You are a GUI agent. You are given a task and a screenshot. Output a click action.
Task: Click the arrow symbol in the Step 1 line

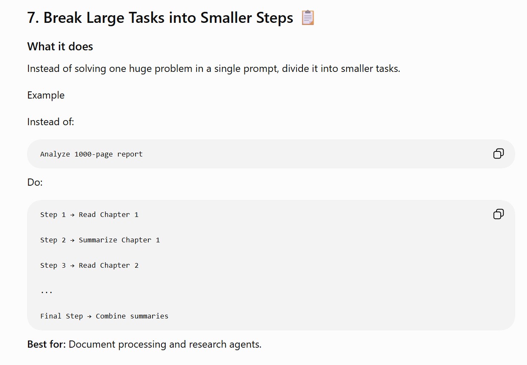pyautogui.click(x=72, y=214)
